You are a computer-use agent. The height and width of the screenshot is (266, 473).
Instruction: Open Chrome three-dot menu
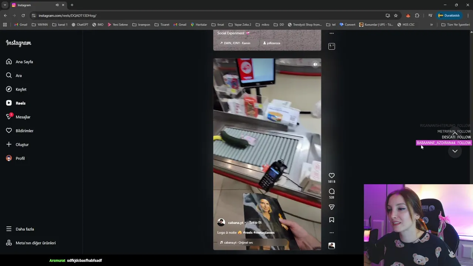(468, 16)
